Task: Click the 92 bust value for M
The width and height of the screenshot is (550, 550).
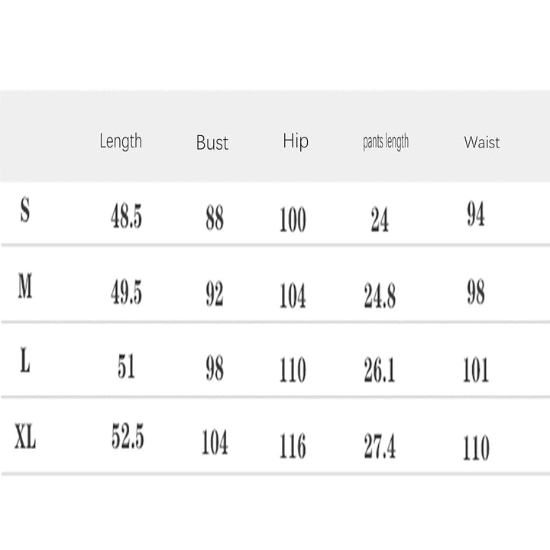Action: click(215, 294)
